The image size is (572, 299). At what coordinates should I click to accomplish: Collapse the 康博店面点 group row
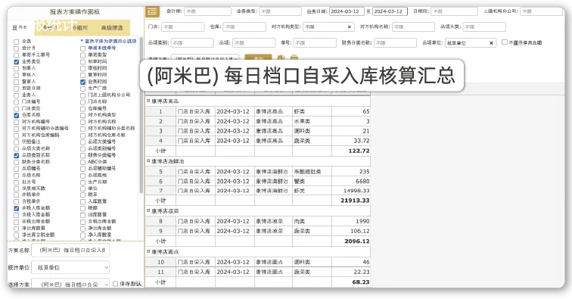click(x=148, y=251)
